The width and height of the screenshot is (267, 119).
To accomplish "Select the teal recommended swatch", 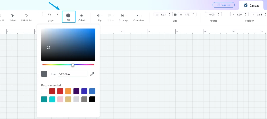I will (44, 99).
